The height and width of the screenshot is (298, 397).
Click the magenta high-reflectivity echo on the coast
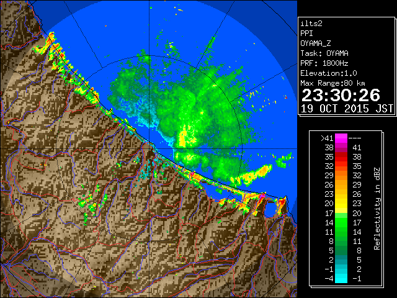tap(262, 196)
